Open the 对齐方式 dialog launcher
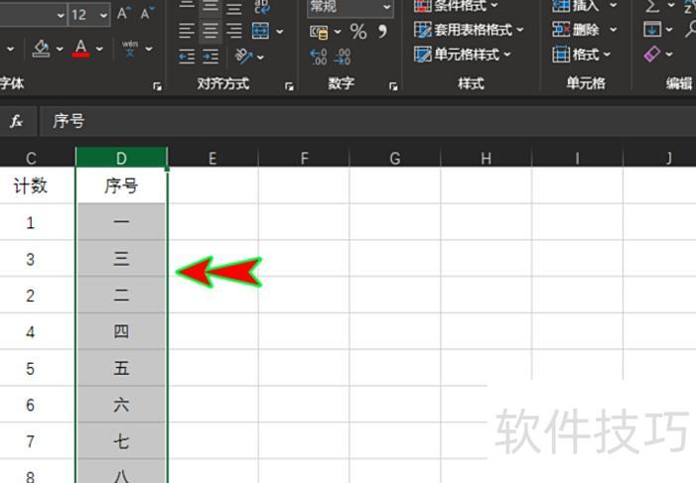Viewport: 696px width, 483px height. tap(289, 86)
